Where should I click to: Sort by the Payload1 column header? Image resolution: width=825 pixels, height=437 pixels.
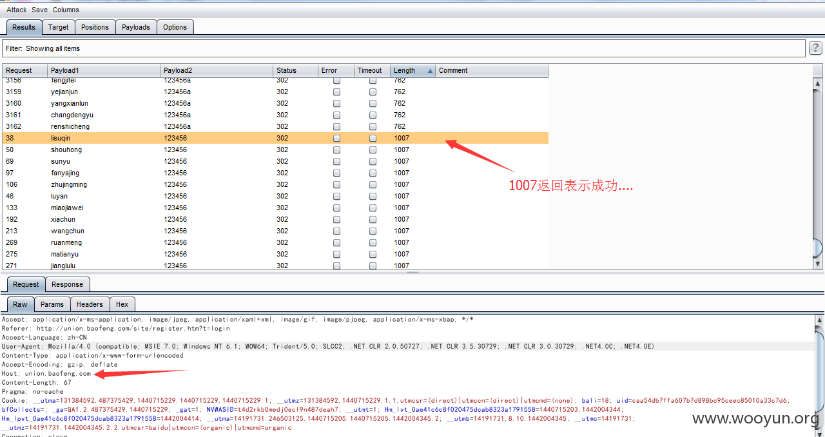104,70
